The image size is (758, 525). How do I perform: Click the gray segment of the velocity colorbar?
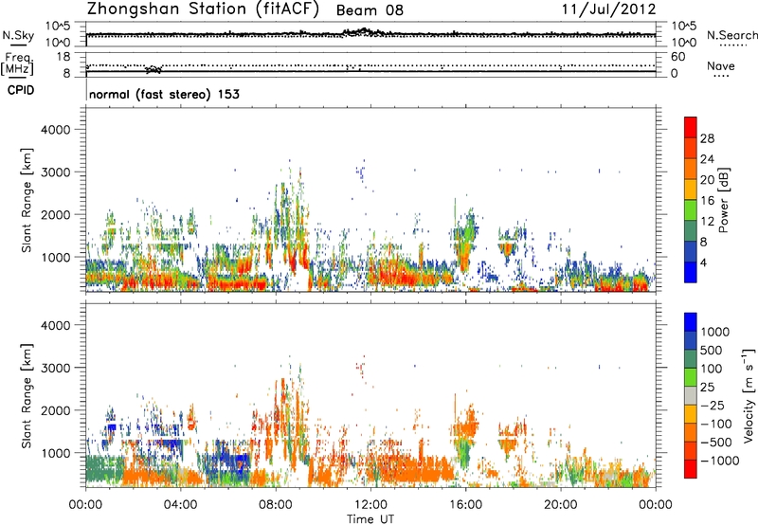tap(691, 395)
